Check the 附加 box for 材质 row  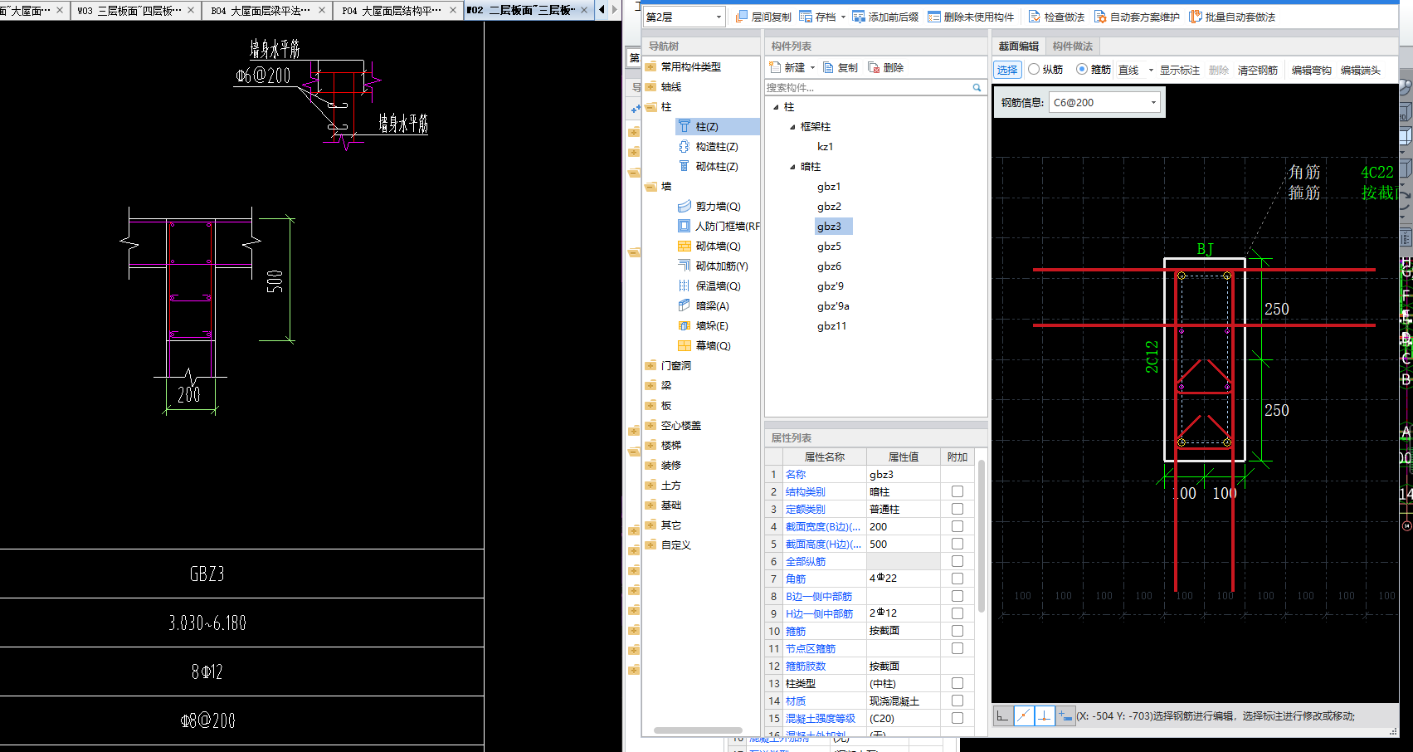coord(957,701)
